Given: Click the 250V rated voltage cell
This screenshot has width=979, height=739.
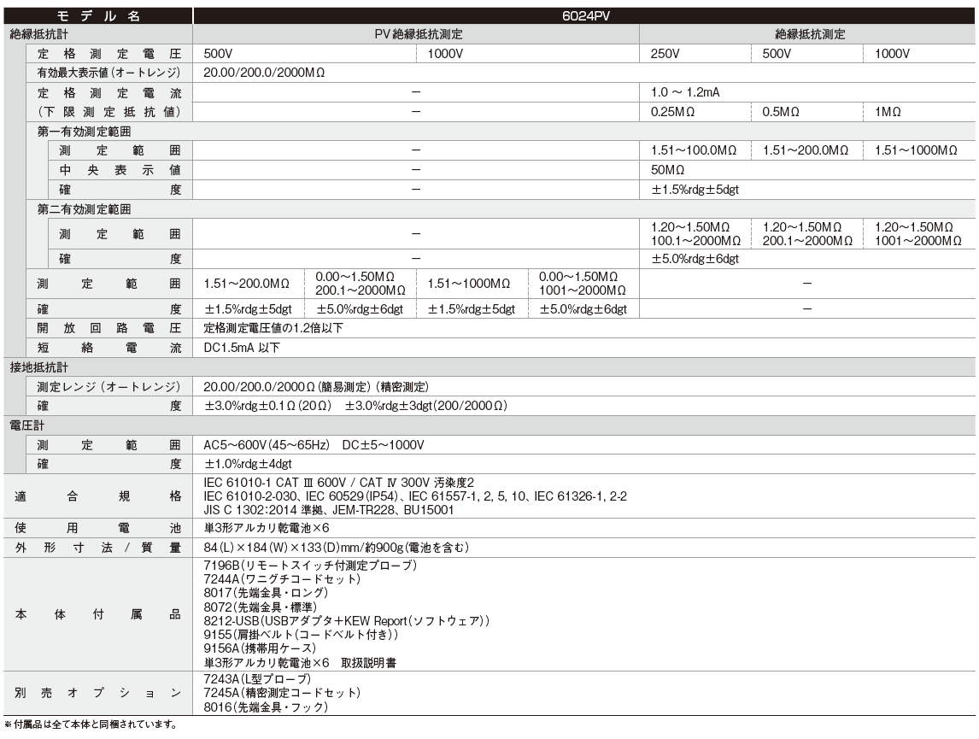Looking at the screenshot, I should [665, 54].
